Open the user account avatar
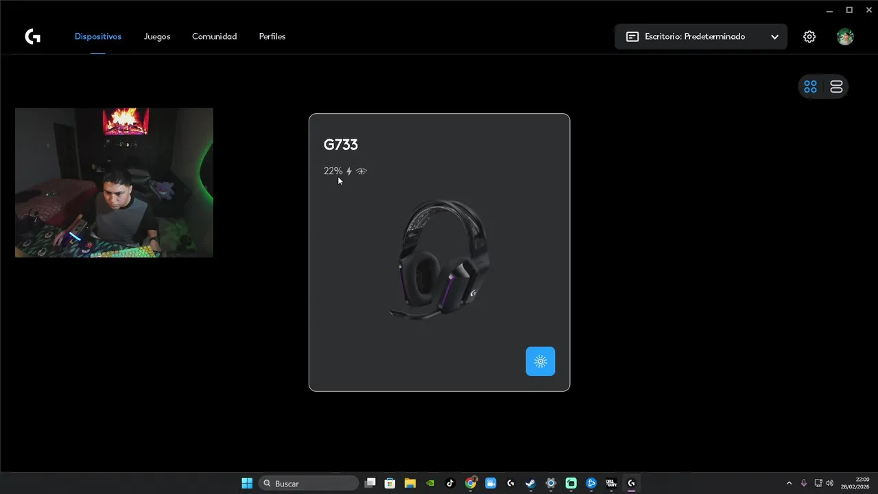This screenshot has width=878, height=494. [845, 37]
